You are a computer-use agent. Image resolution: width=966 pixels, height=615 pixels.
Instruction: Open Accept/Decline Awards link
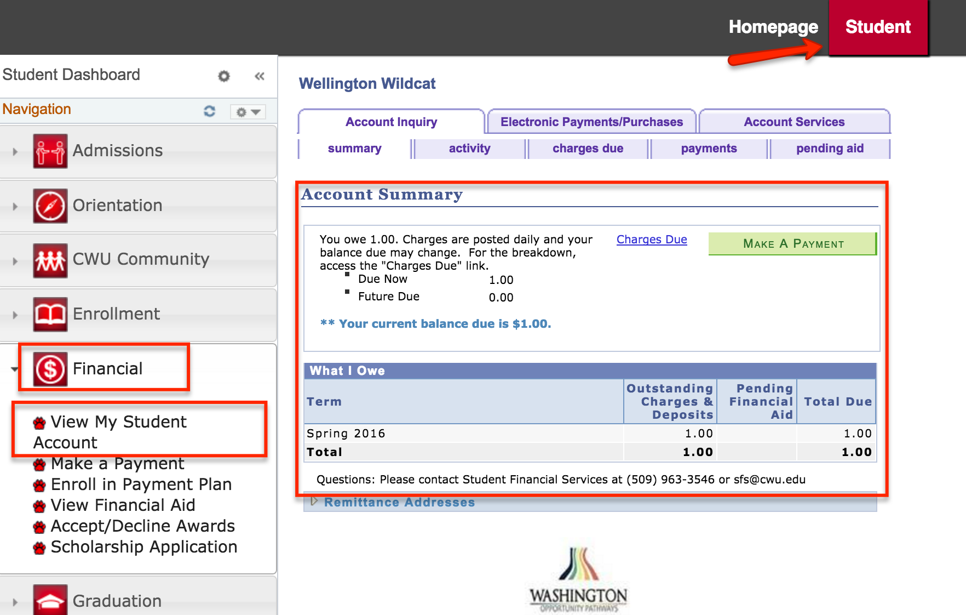(142, 526)
